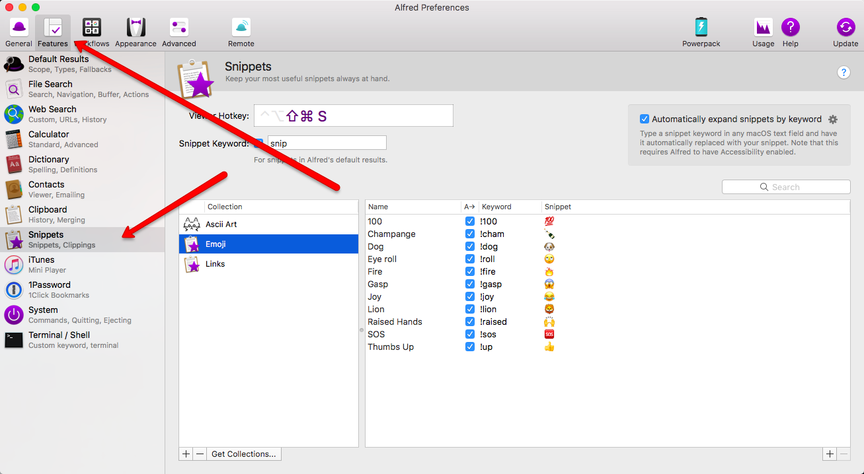Disable automatically expand snippets by keyword
This screenshot has height=474, width=864.
tap(645, 118)
